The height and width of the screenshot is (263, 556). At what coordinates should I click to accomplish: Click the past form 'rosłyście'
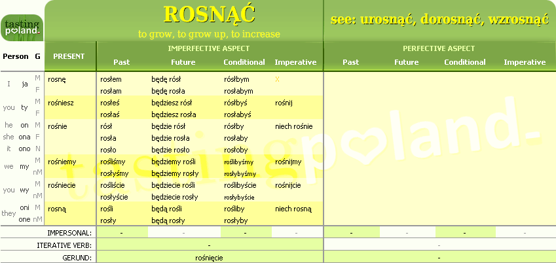114,197
